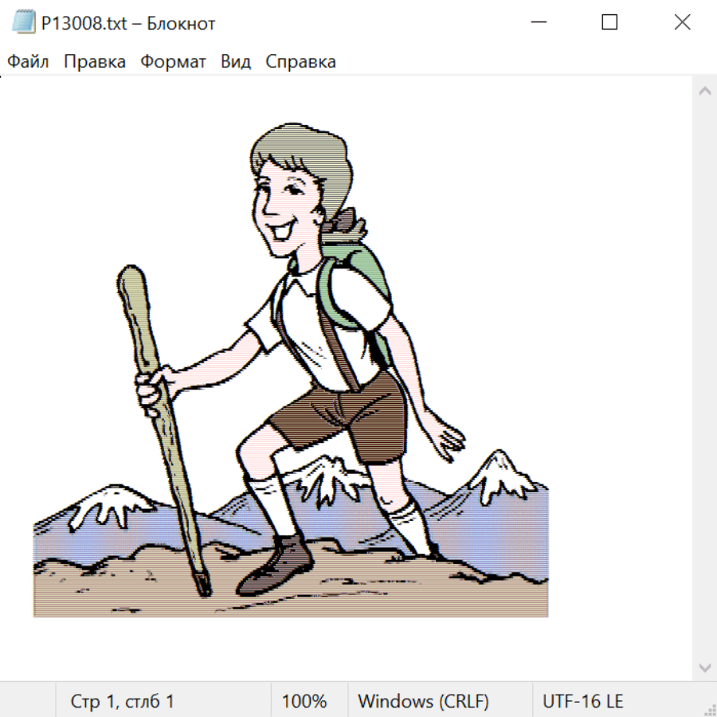This screenshot has height=717, width=717.
Task: Close the P13008.txt Notepad window
Action: (x=682, y=23)
